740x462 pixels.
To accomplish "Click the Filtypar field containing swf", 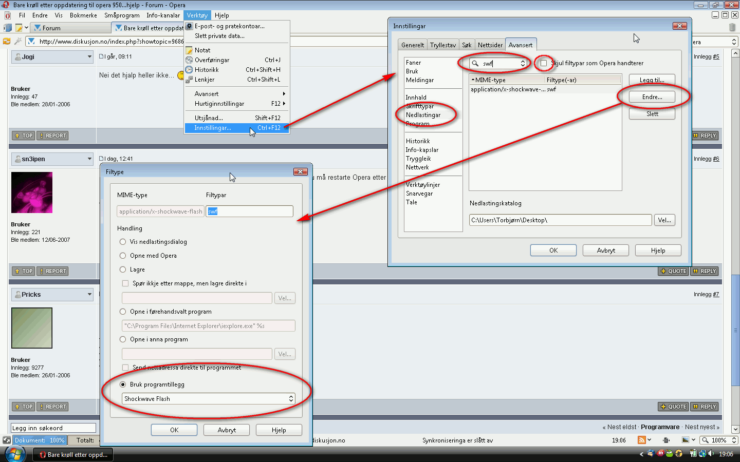I will [x=250, y=211].
